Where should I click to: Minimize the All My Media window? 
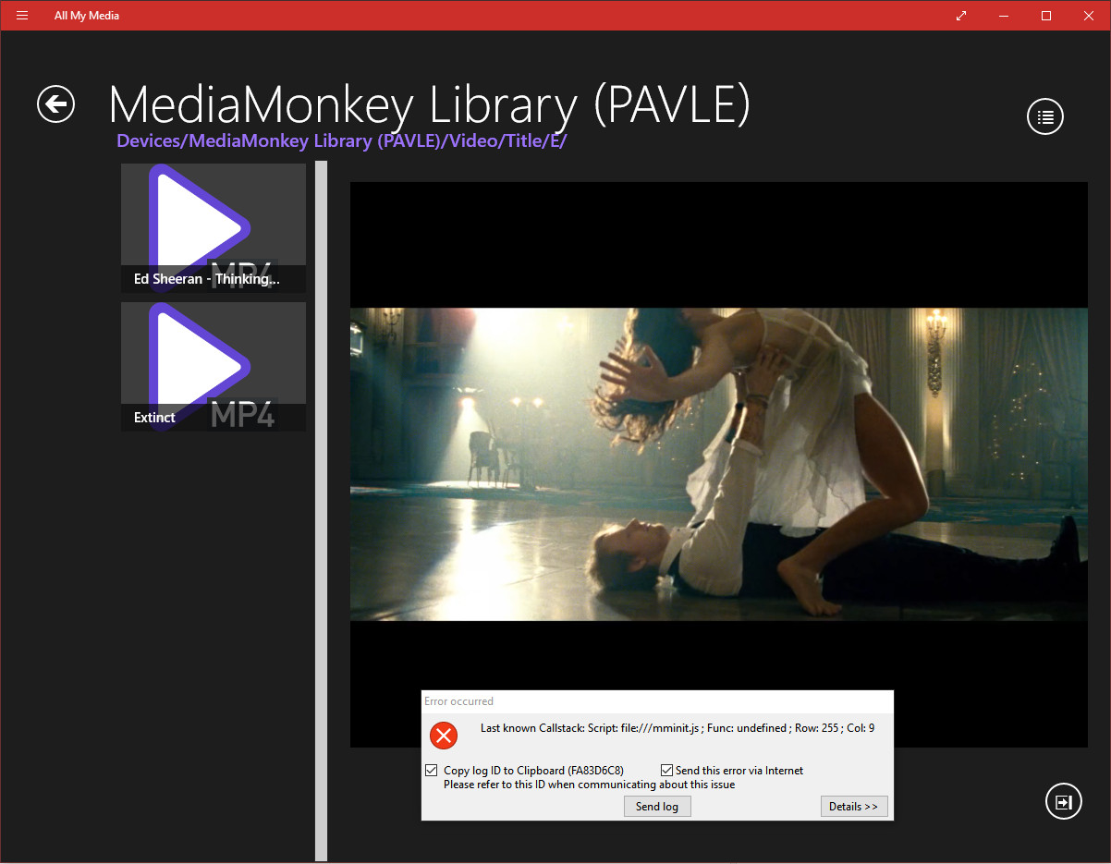coord(1004,16)
